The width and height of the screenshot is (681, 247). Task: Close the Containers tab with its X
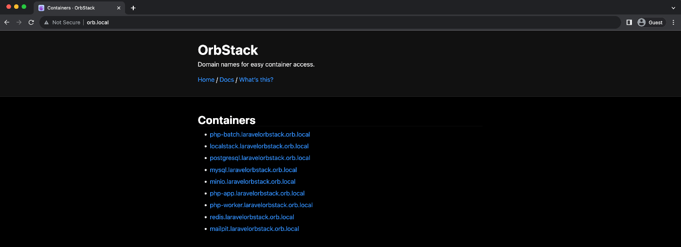pyautogui.click(x=119, y=8)
